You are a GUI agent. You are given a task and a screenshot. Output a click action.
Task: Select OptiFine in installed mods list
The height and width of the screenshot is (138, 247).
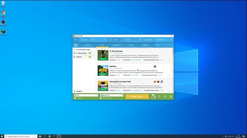coord(79,57)
